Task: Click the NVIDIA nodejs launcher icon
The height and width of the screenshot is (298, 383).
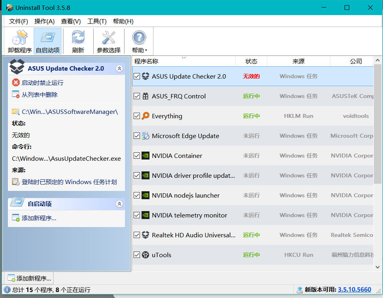Action: 146,195
